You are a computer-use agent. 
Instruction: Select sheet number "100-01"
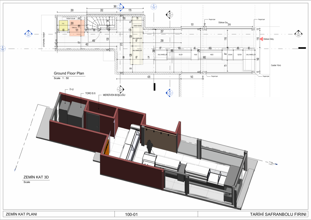(x=131, y=215)
